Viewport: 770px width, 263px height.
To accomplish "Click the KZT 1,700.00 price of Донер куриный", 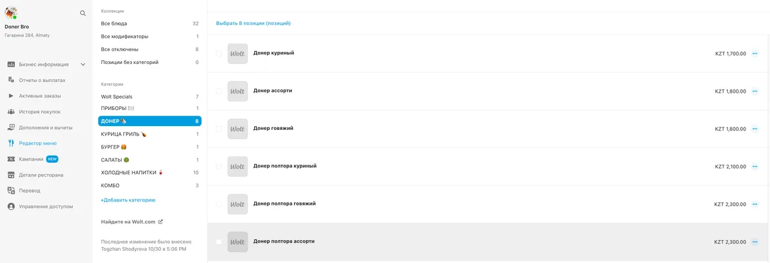I will tap(731, 54).
